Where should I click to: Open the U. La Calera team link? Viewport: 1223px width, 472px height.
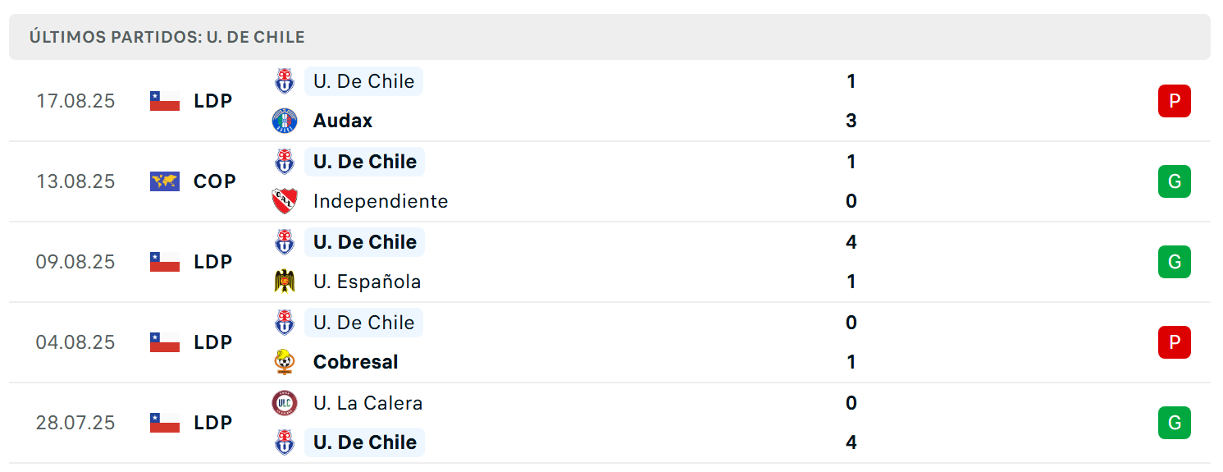click(368, 403)
